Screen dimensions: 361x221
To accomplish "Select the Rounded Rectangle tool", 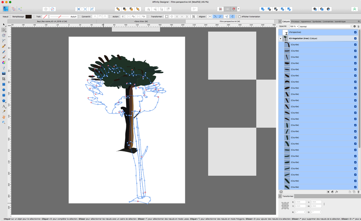I will (4, 95).
